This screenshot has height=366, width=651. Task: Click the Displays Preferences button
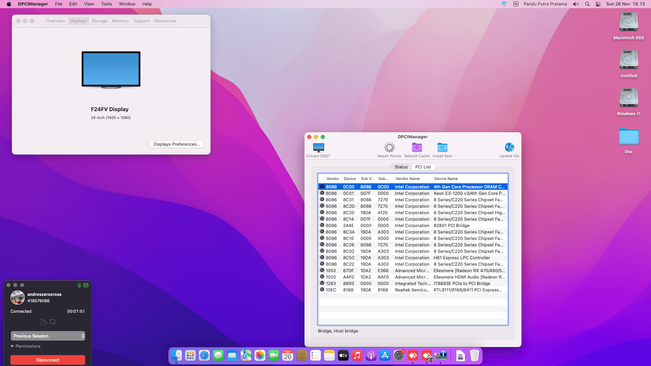pos(177,144)
